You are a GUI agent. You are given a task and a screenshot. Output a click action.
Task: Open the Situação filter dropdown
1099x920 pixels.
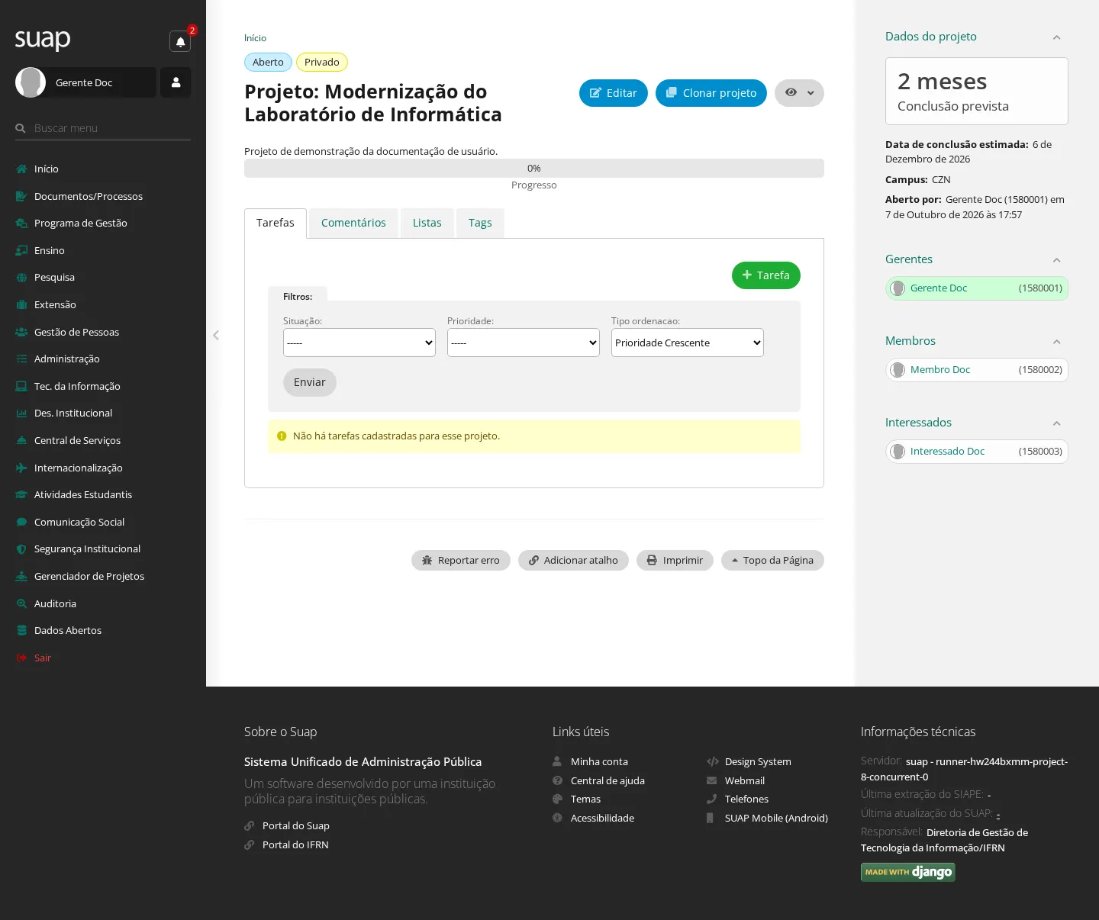(359, 343)
